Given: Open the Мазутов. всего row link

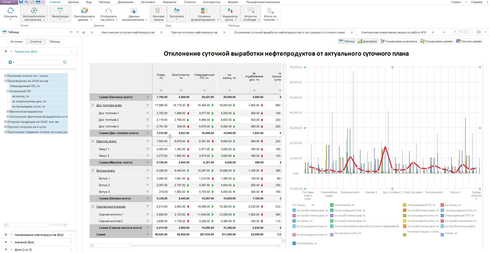Looking at the screenshot, I should [x=106, y=141].
